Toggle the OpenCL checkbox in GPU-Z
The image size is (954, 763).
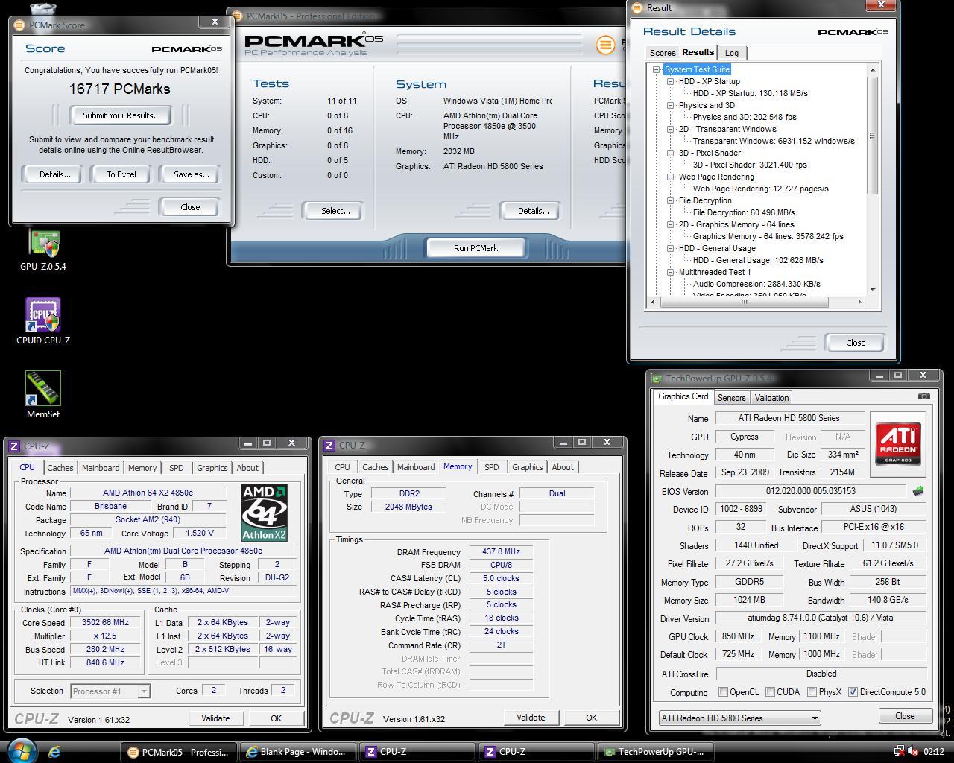(x=723, y=692)
